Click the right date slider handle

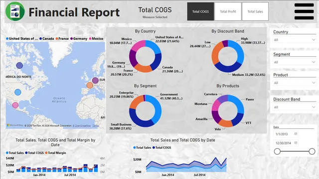click(312, 151)
